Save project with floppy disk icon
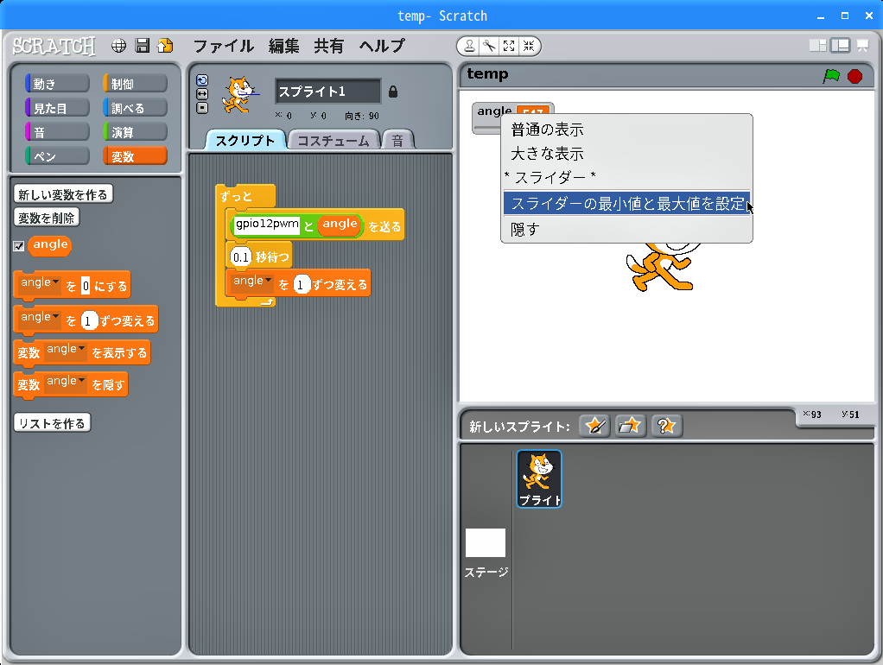The width and height of the screenshot is (883, 665). click(143, 46)
